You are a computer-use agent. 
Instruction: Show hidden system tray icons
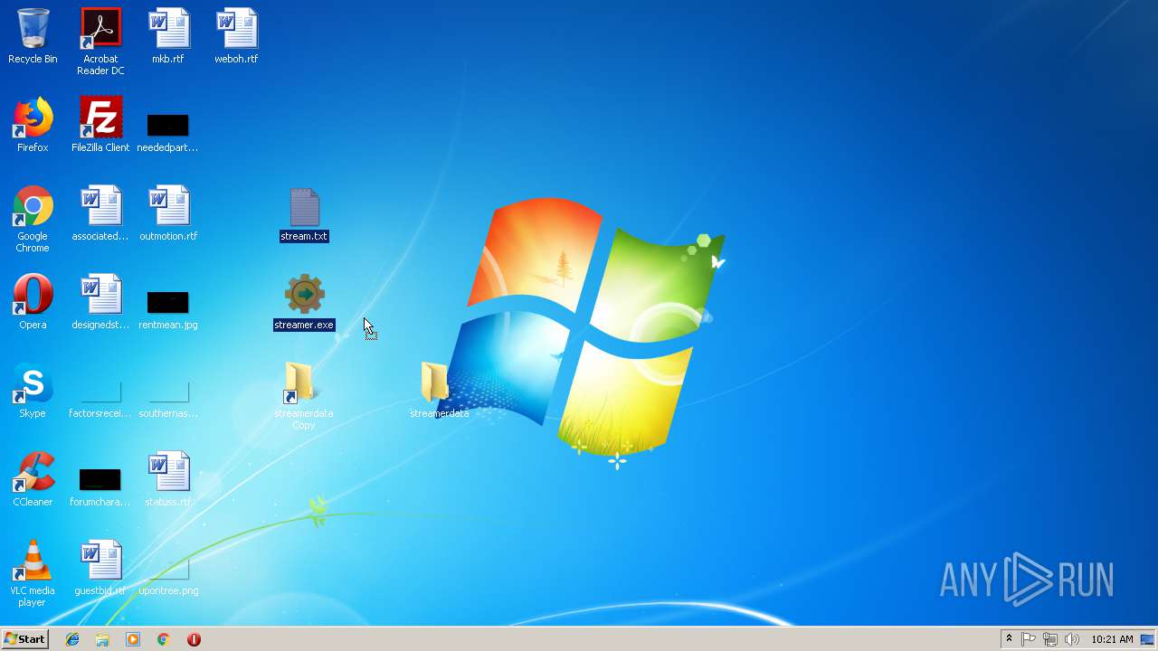coord(1009,639)
